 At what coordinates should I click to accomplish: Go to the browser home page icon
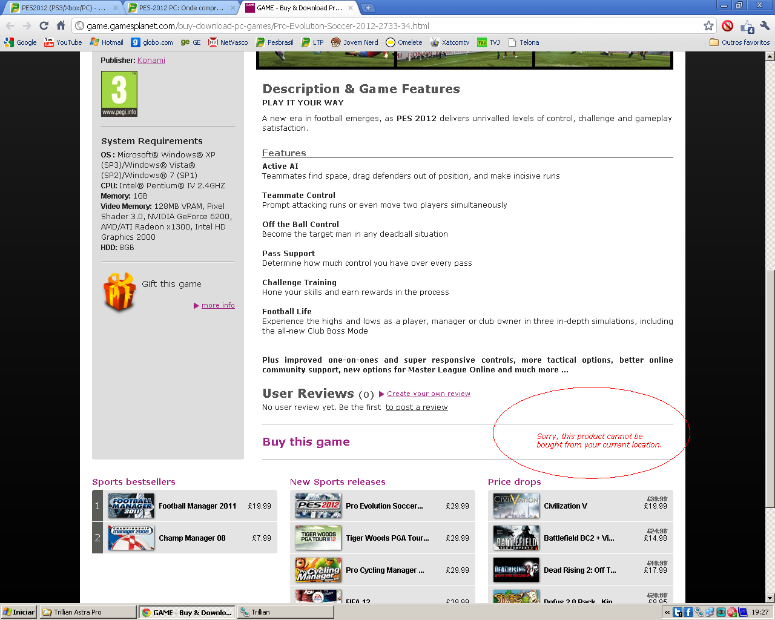[61, 26]
